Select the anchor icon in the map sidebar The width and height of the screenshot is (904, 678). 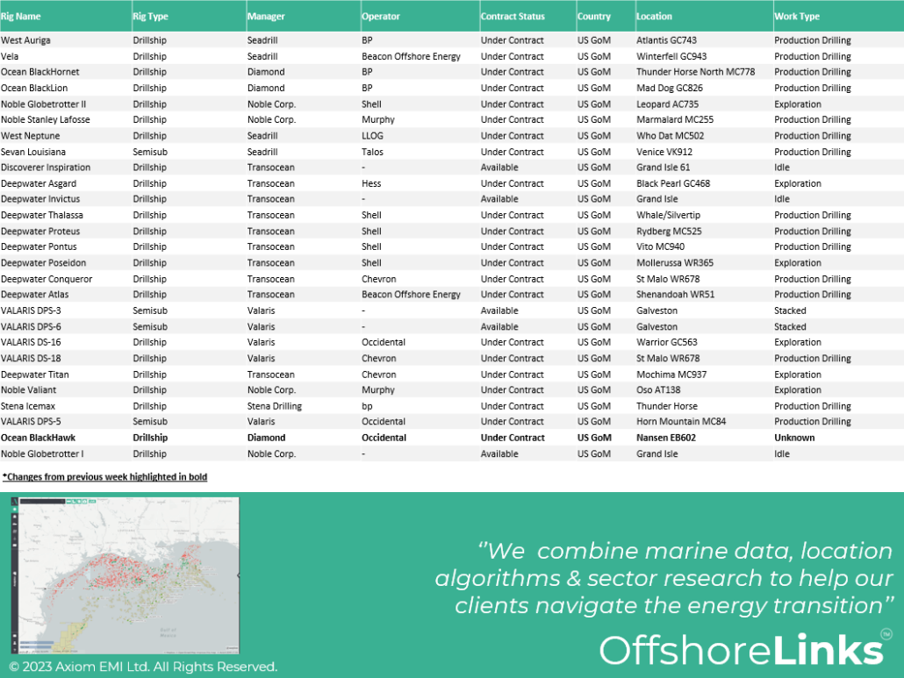[14, 538]
